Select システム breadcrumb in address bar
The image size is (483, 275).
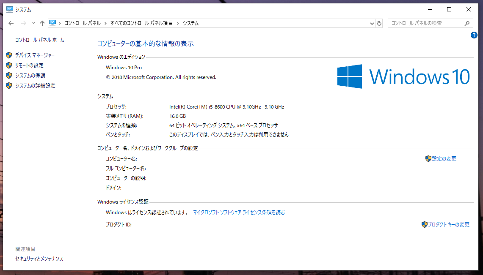190,23
